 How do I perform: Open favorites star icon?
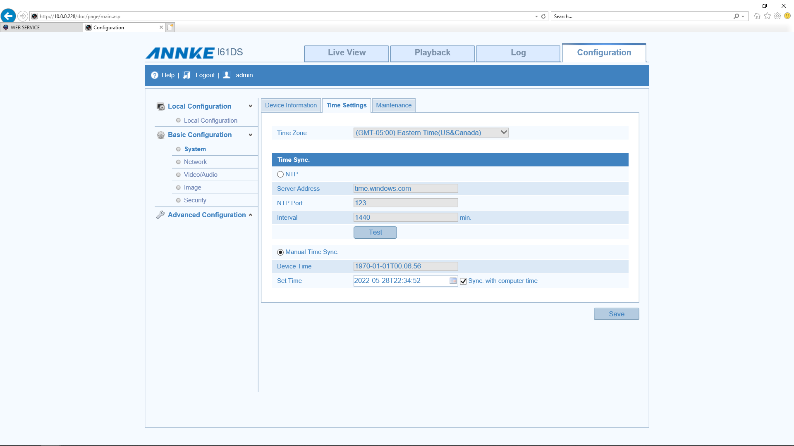(x=768, y=16)
